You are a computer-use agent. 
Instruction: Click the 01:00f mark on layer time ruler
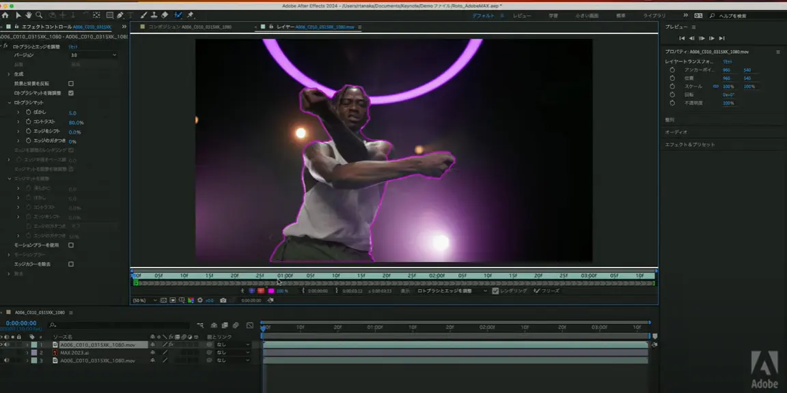tap(285, 276)
